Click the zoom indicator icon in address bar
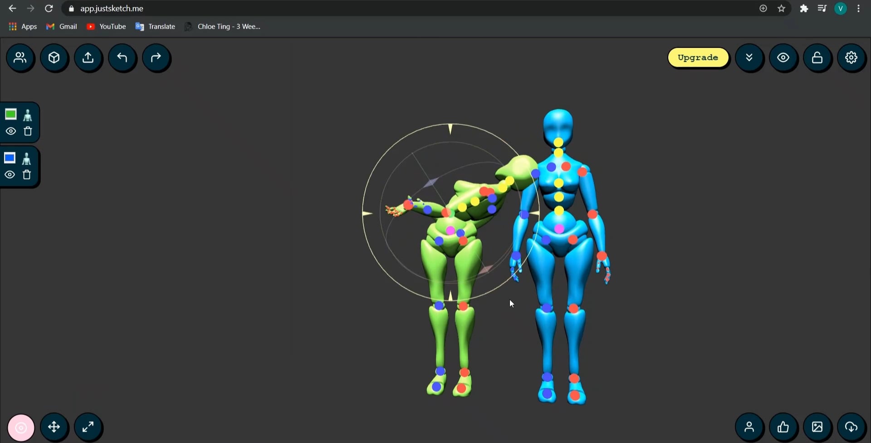Viewport: 871px width, 443px height. click(x=763, y=8)
